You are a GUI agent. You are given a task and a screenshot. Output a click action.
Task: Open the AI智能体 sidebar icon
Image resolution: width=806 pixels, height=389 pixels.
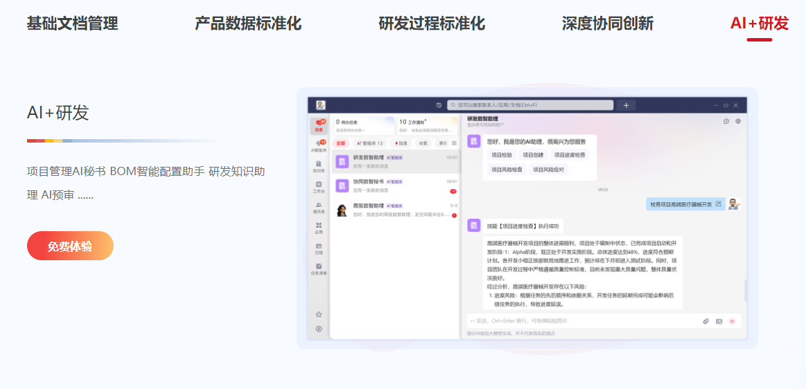pyautogui.click(x=319, y=146)
